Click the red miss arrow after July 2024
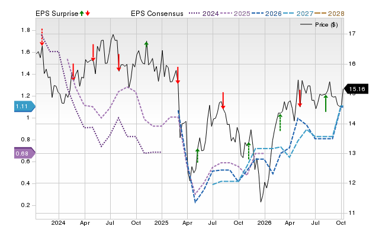The image size is (379, 226). pos(118,63)
